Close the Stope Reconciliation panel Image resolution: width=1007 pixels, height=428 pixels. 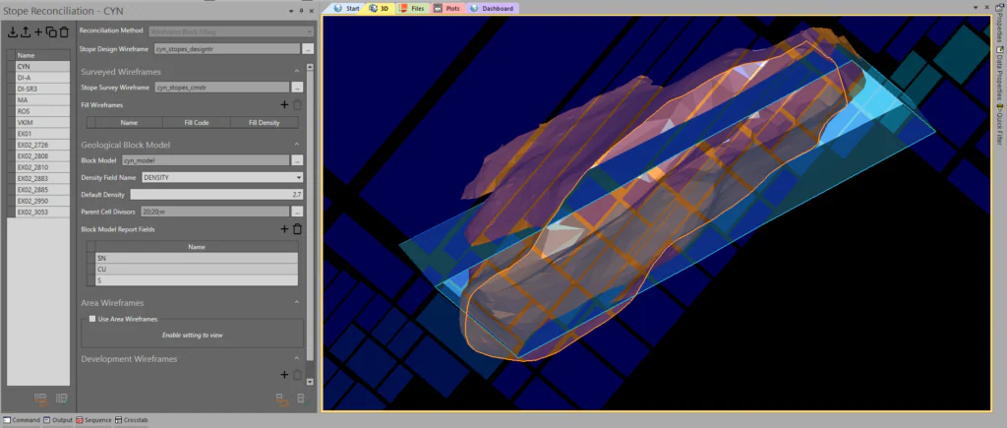click(312, 11)
